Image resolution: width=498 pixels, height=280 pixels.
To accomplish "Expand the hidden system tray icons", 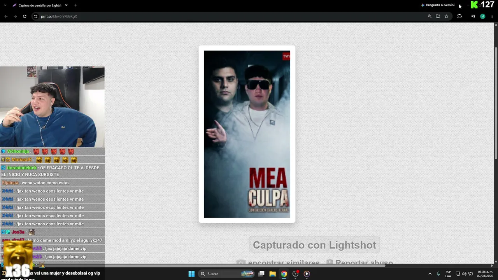I will point(430,274).
